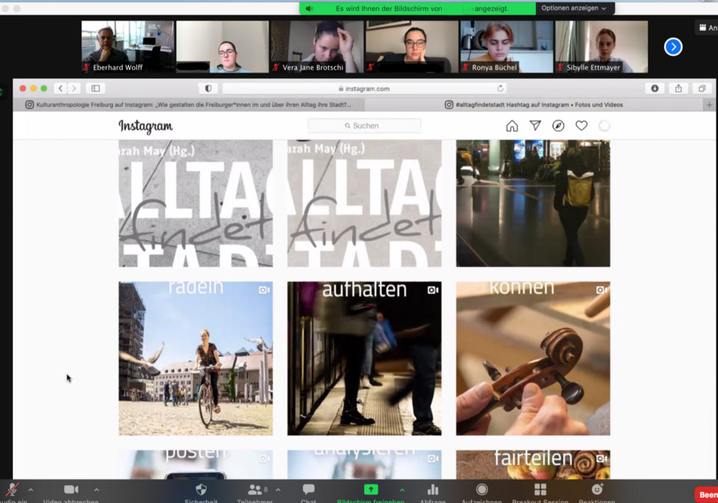Open Breakout Session button
The height and width of the screenshot is (503, 718).
pyautogui.click(x=540, y=492)
